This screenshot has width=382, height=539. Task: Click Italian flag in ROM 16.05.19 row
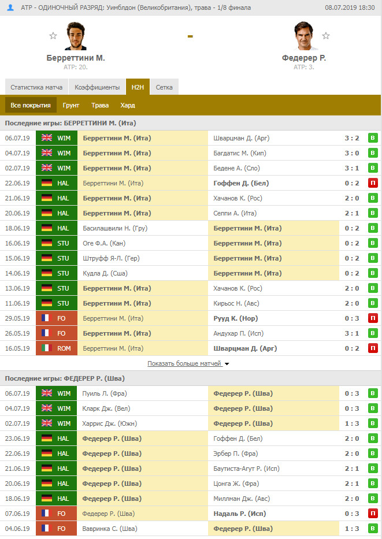point(47,348)
